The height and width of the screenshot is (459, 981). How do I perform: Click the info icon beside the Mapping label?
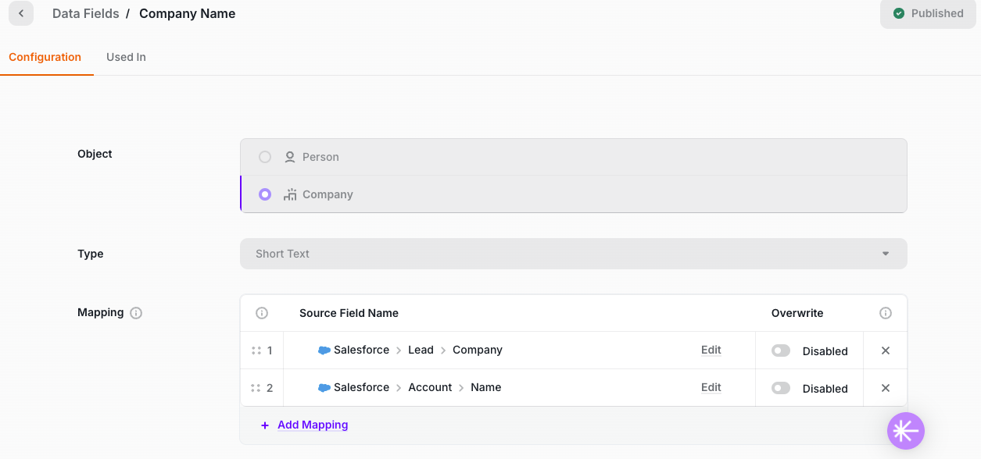pyautogui.click(x=136, y=313)
